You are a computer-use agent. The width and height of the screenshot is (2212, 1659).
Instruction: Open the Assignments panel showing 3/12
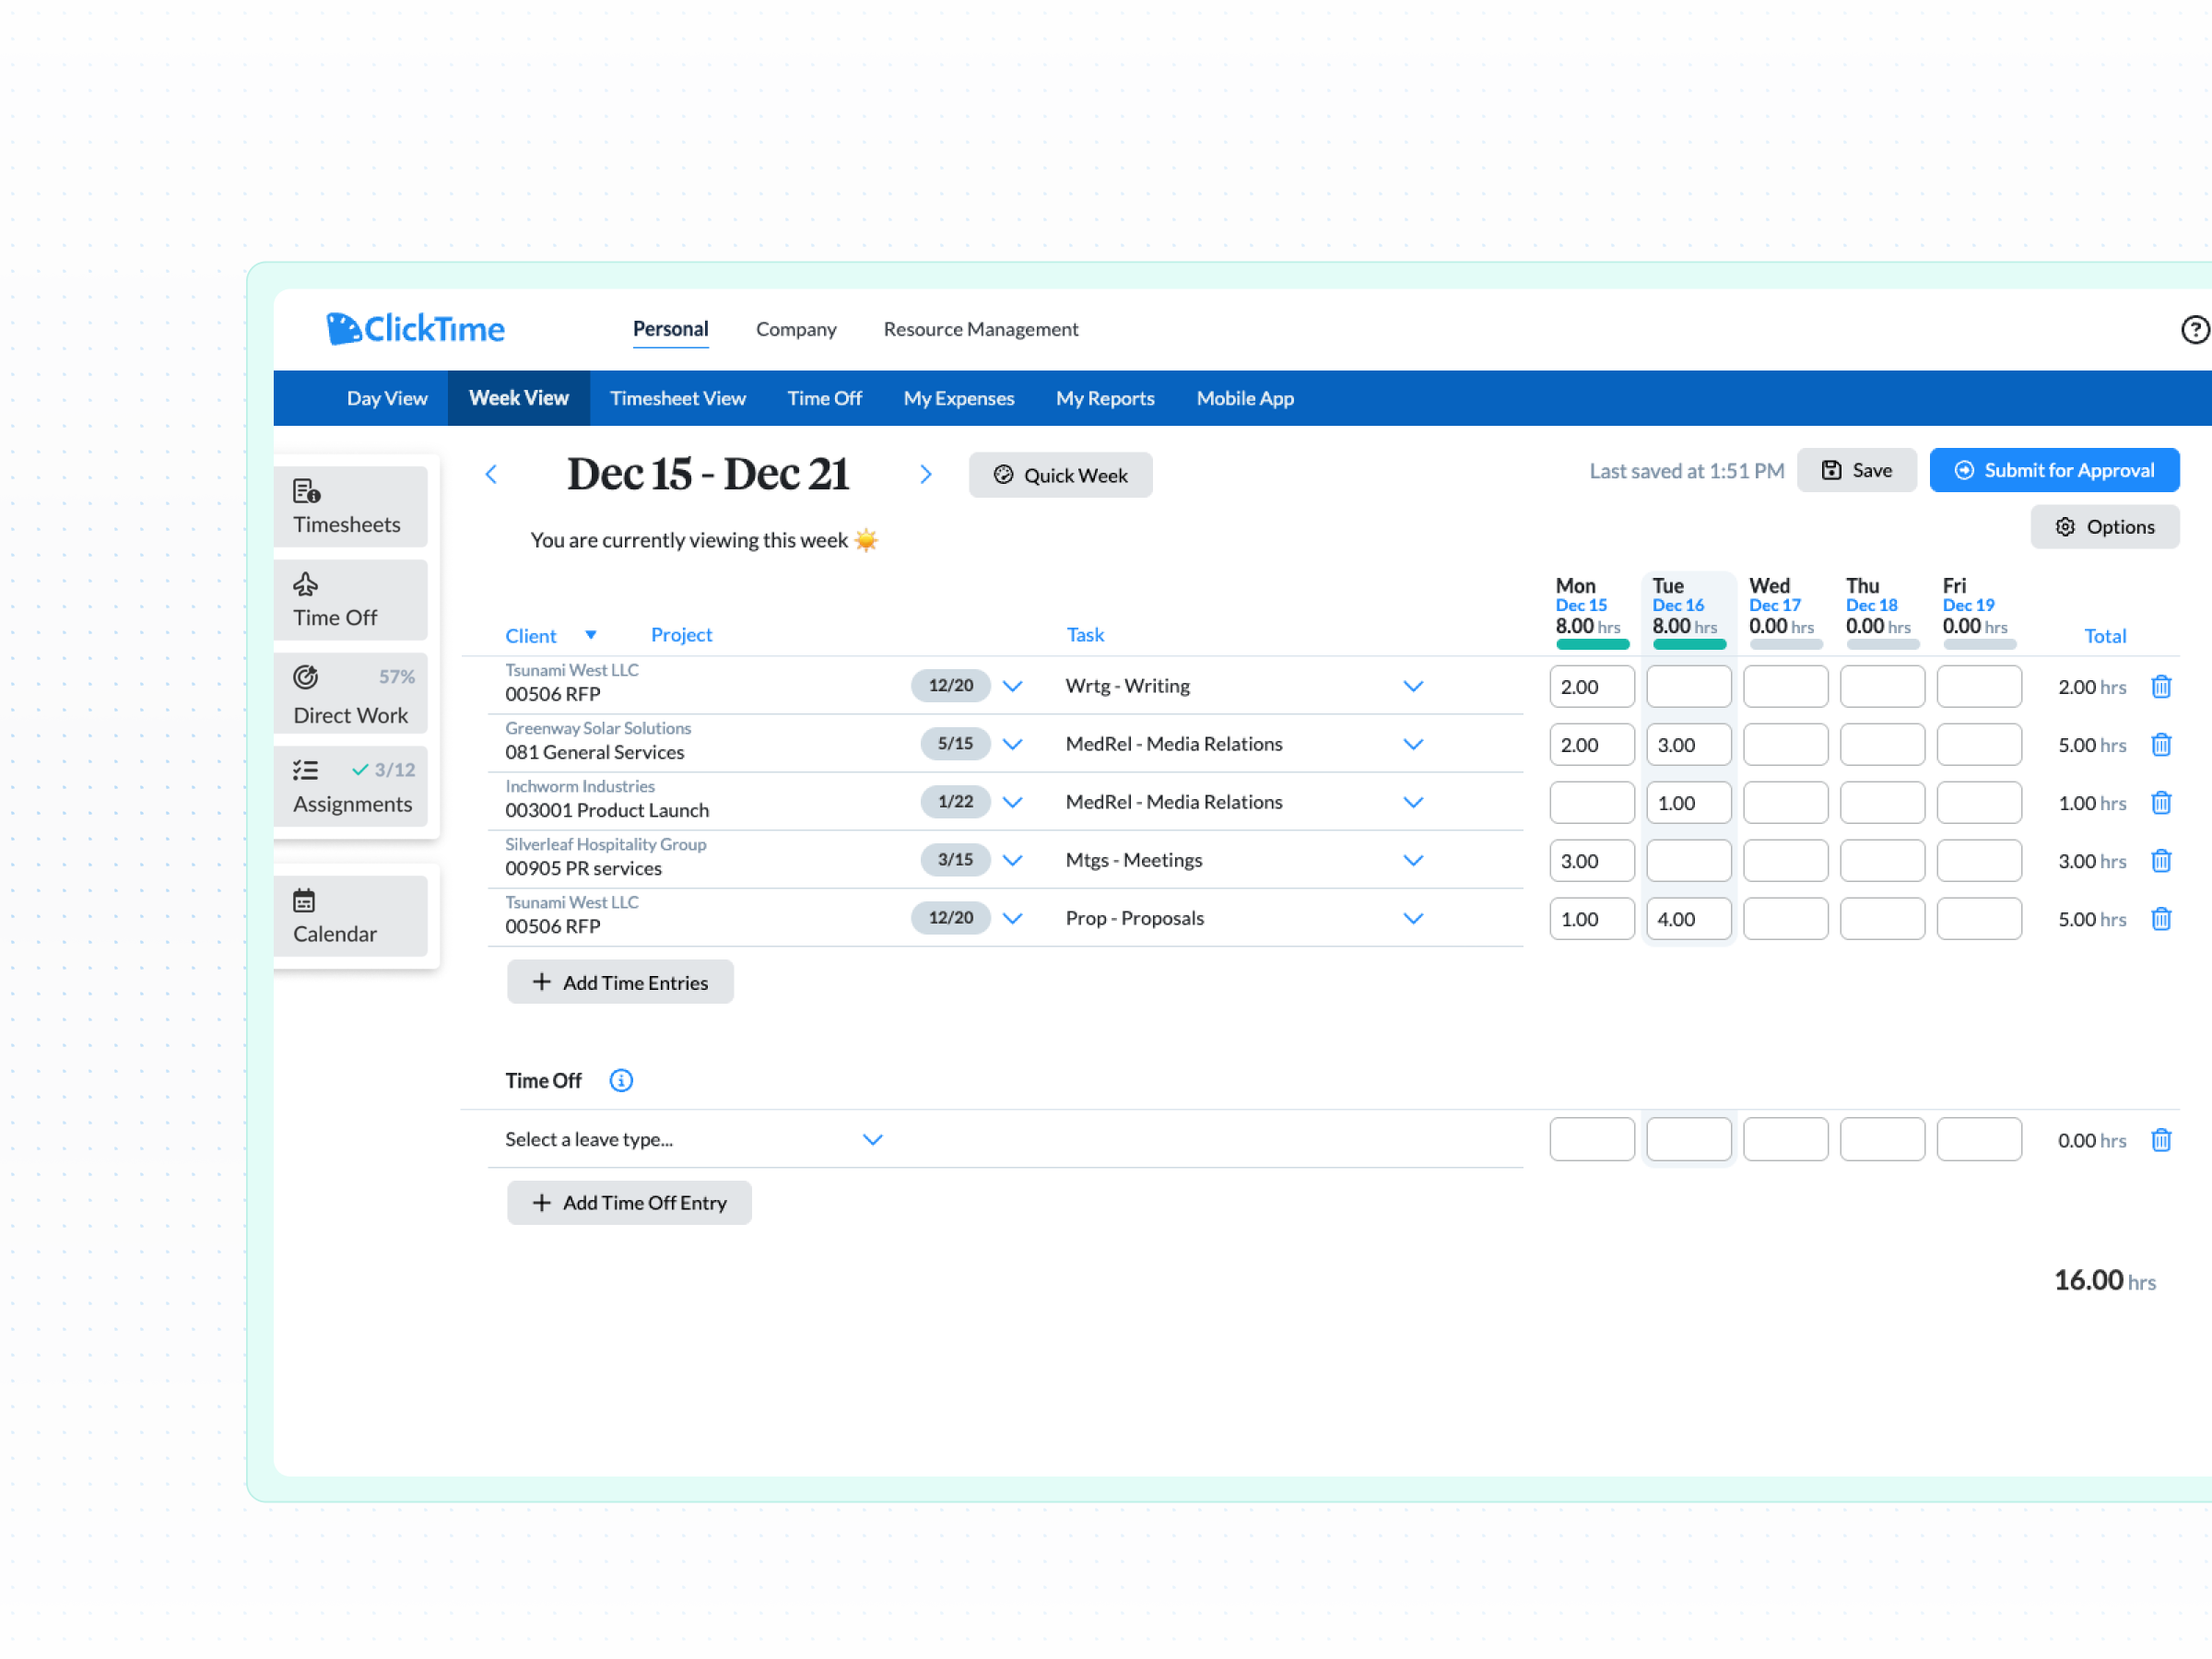pyautogui.click(x=350, y=786)
